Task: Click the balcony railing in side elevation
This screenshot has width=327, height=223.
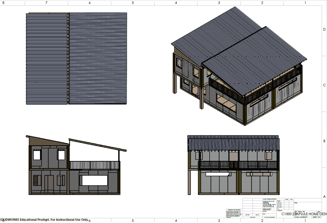Action: [x=94, y=165]
